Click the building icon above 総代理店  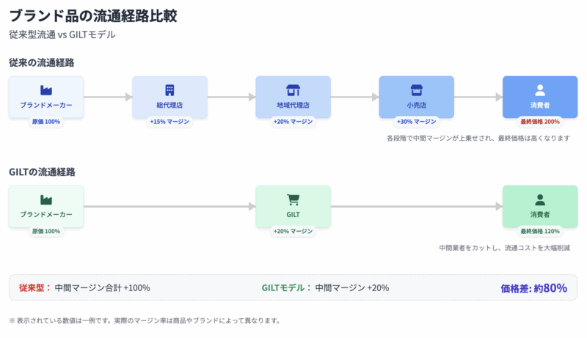point(169,90)
